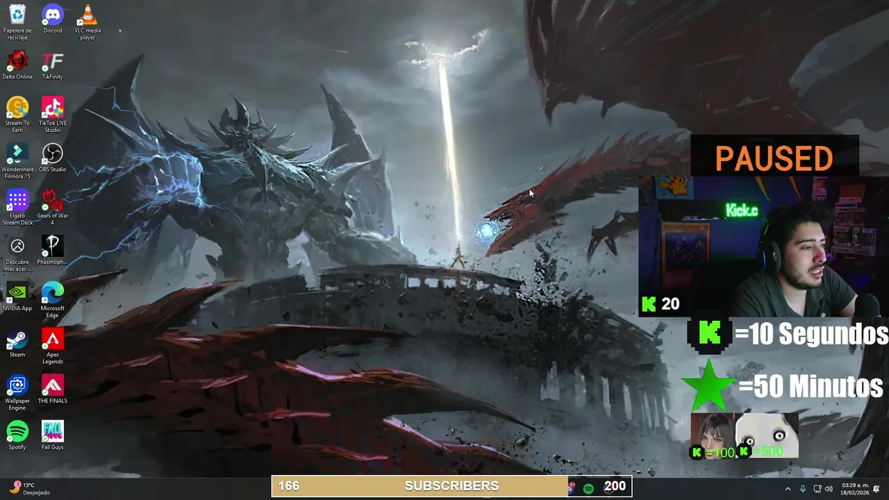Select the Stream To Earn icon
The width and height of the screenshot is (889, 500).
pyautogui.click(x=17, y=115)
